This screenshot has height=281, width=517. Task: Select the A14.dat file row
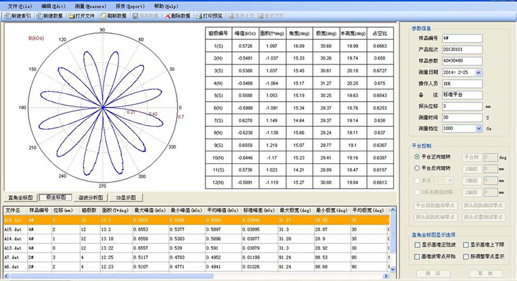click(196, 238)
